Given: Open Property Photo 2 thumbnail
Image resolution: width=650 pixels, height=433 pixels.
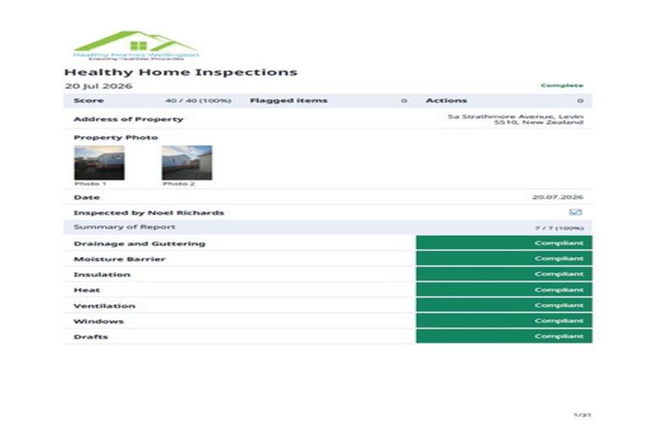Looking at the screenshot, I should (x=187, y=162).
